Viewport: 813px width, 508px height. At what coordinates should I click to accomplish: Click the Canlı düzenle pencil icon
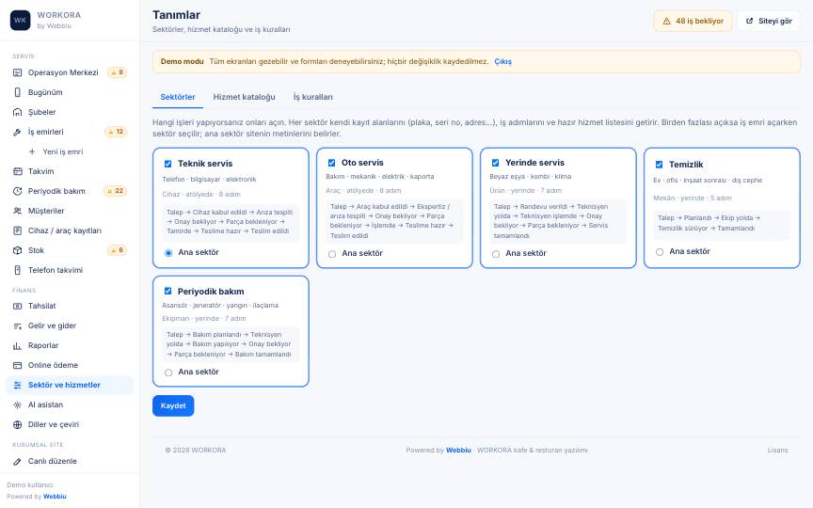pos(17,461)
